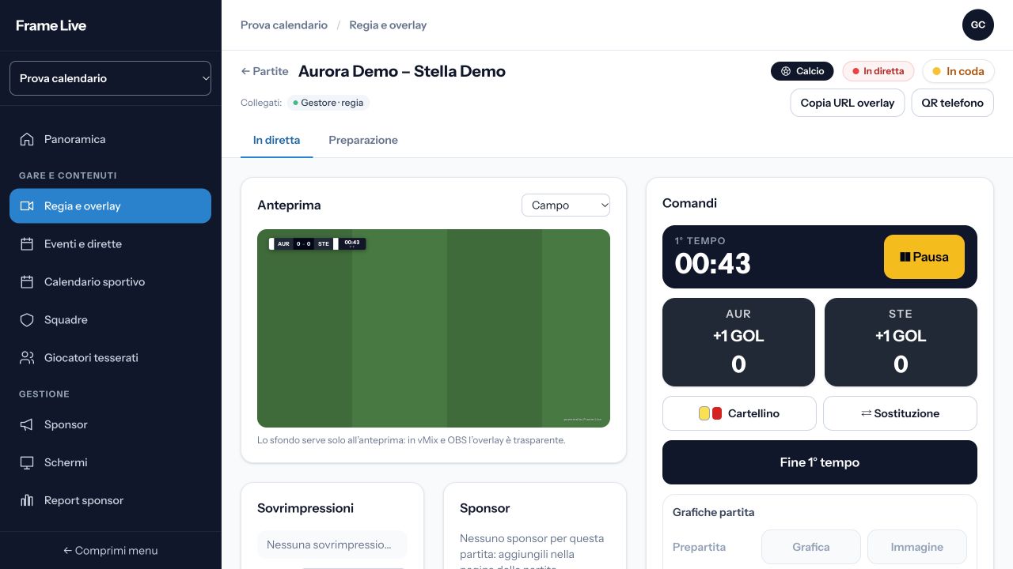Click the pause icon on the Pausa button

point(905,257)
